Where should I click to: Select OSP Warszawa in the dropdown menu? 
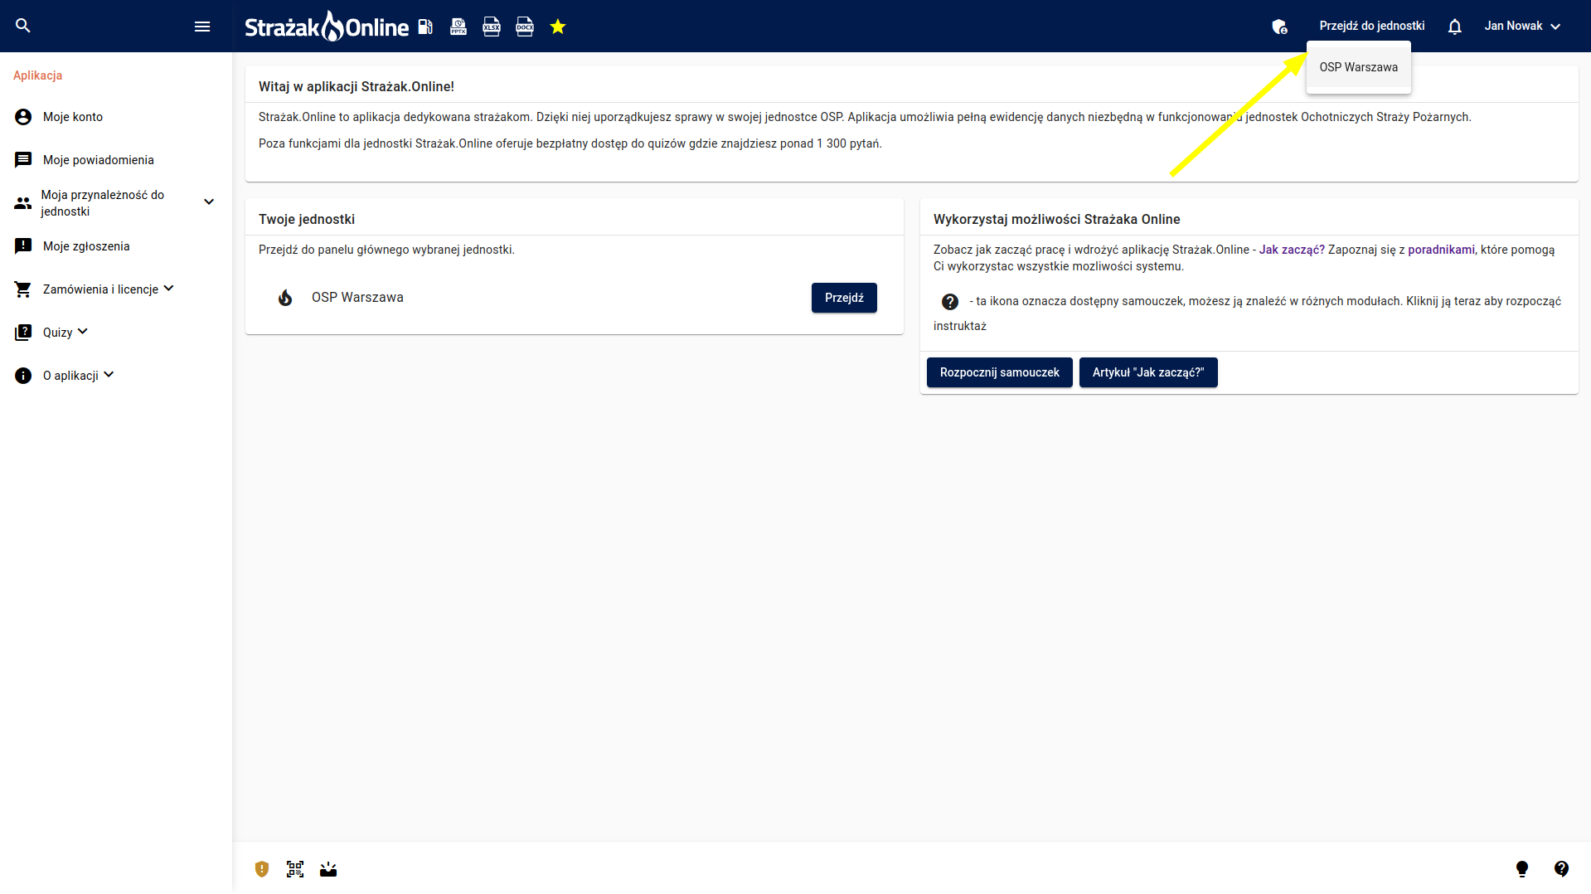(1359, 67)
